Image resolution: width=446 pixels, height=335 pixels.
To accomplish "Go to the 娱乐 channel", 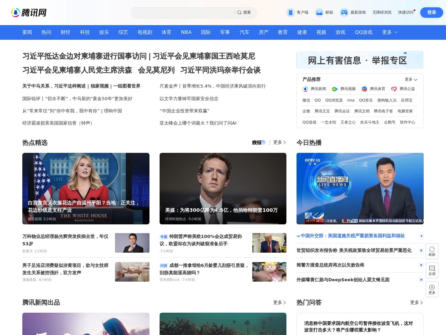I will point(104,32).
